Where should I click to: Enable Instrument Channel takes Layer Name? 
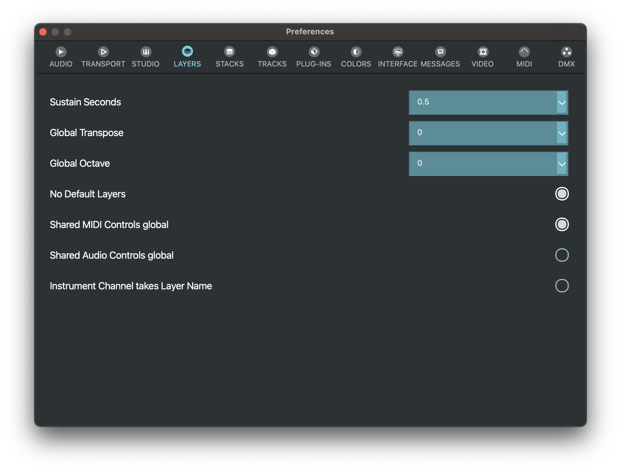pos(562,286)
